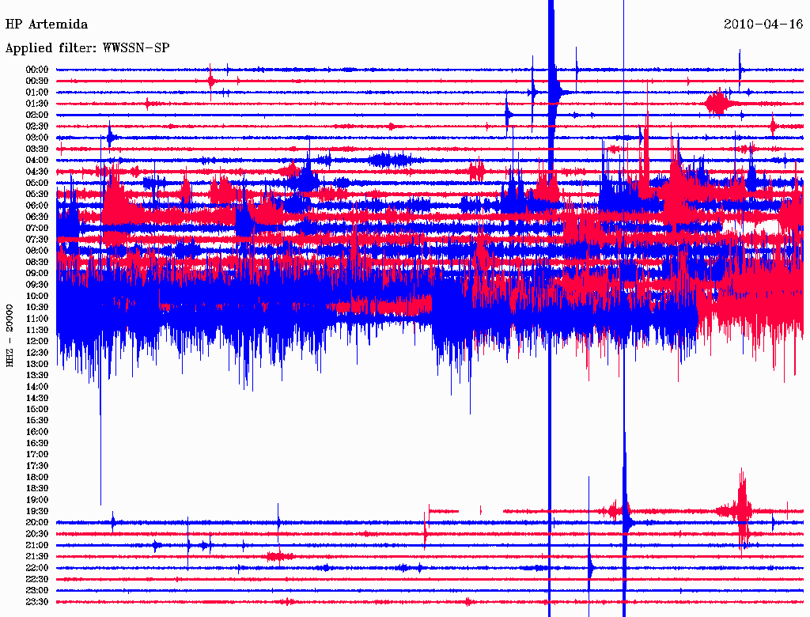Click the '01:30' time label
The width and height of the screenshot is (810, 617).
coord(37,104)
